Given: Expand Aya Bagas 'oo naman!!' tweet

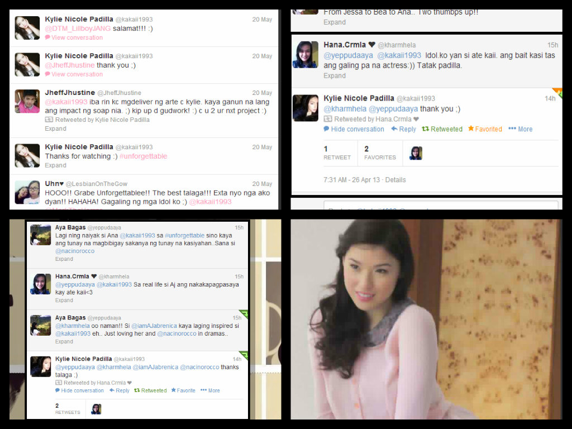Looking at the screenshot, I should point(64,341).
